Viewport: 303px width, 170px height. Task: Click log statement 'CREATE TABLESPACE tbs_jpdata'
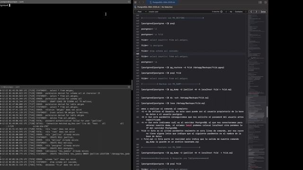click(x=65, y=154)
